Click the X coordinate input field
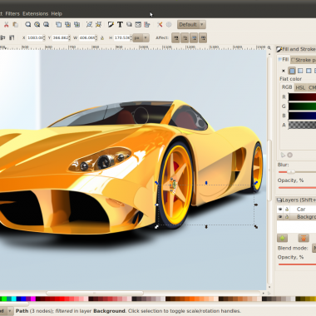Image resolution: width=316 pixels, height=316 pixels. (36, 38)
